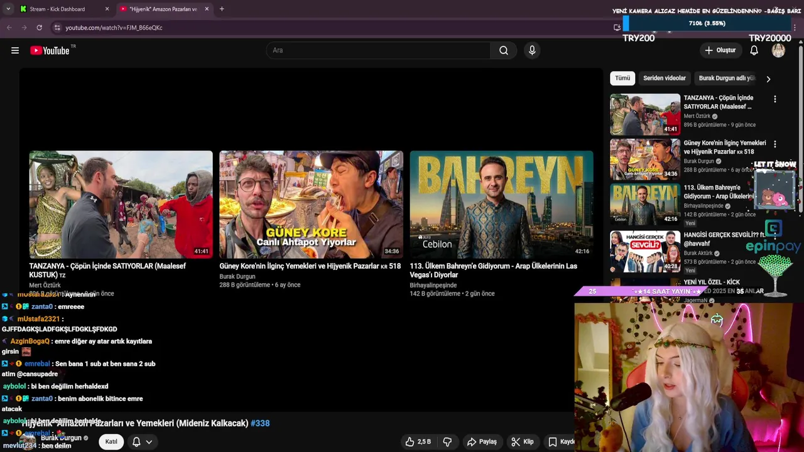This screenshot has width=804, height=452.
Task: View site information beside the URL
Action: click(x=57, y=28)
